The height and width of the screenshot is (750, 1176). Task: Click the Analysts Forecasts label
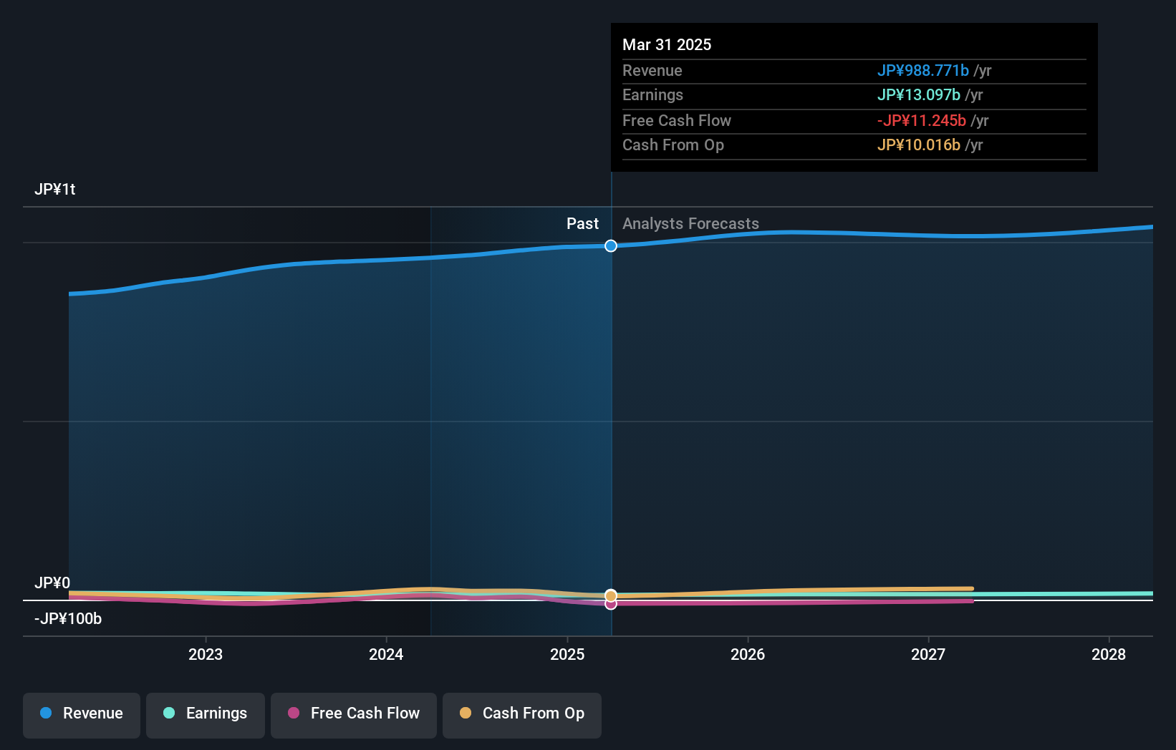click(x=690, y=223)
